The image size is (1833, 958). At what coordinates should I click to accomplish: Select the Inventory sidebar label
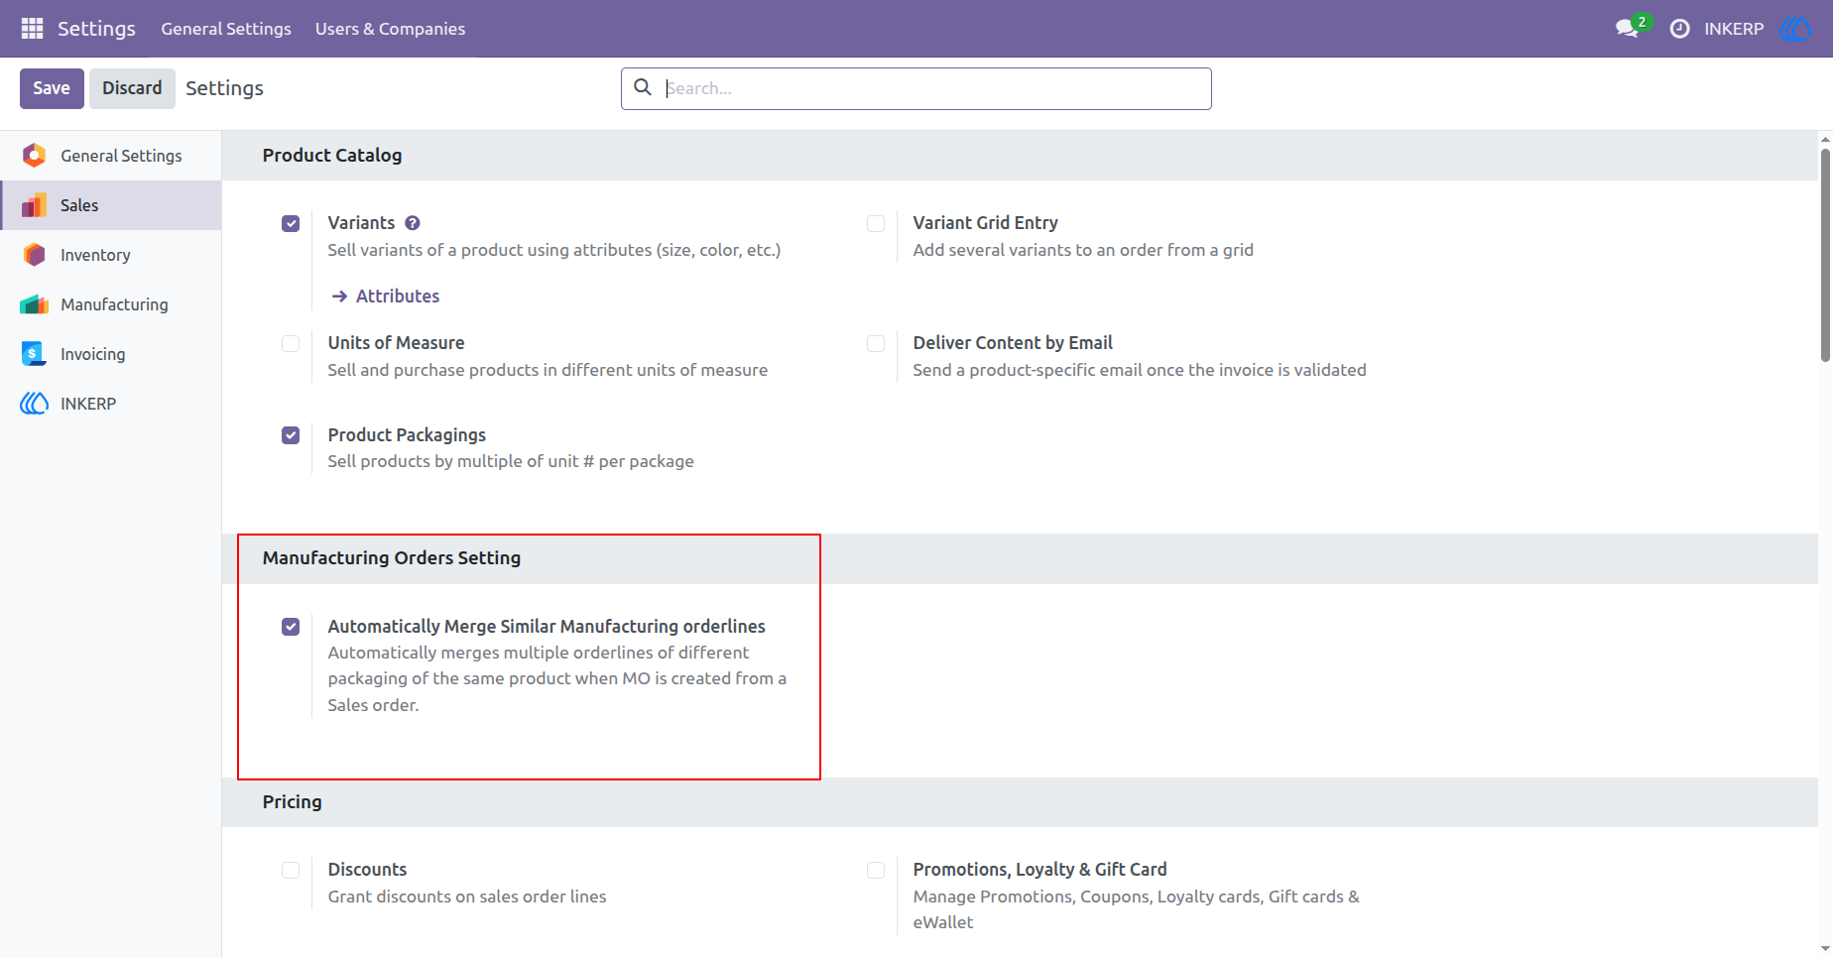(95, 255)
